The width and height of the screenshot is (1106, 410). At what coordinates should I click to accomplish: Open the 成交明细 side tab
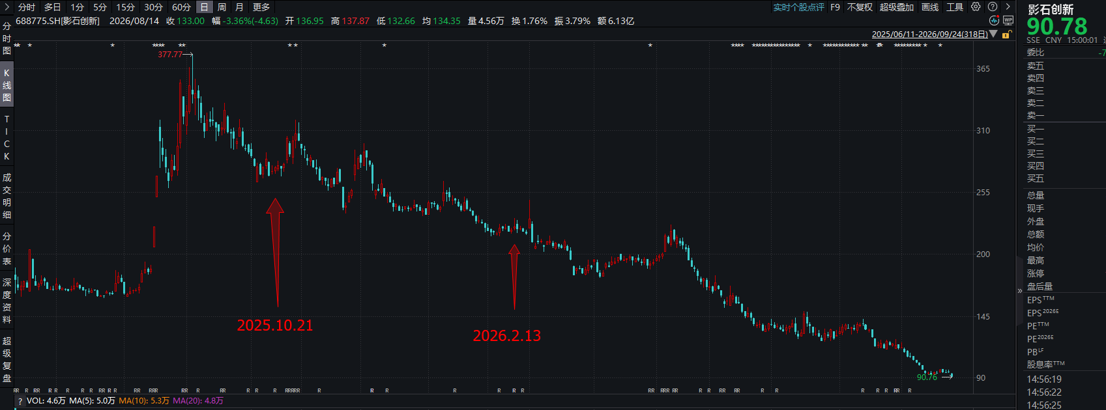pos(7,196)
